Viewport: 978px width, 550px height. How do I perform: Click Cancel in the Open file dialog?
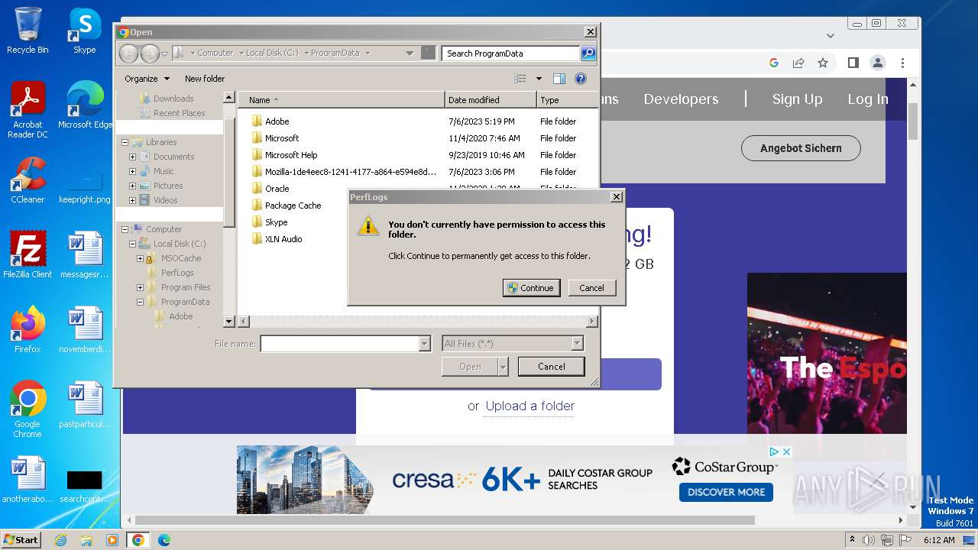click(551, 367)
